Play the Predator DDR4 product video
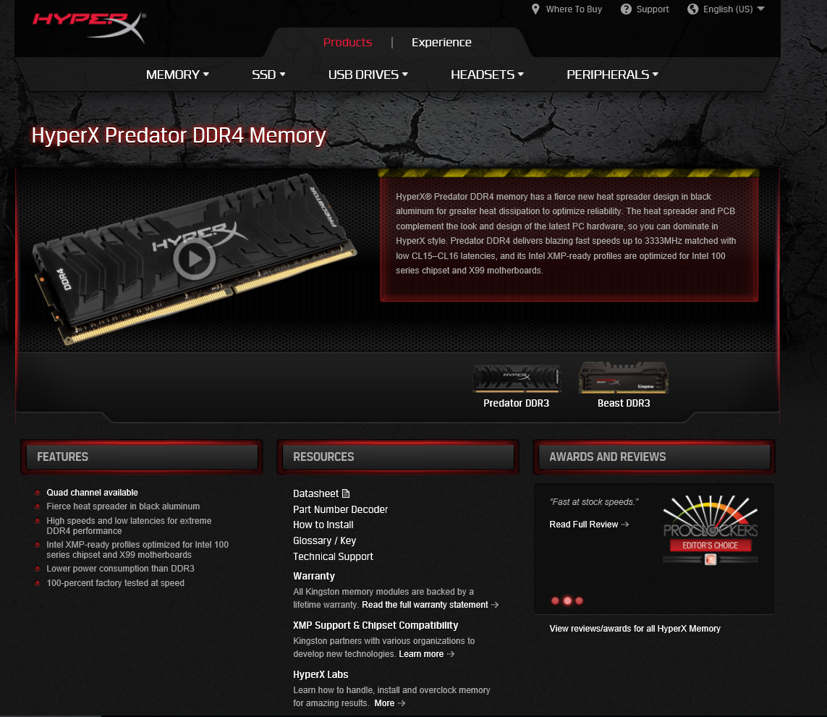Image resolution: width=827 pixels, height=717 pixels. (194, 258)
